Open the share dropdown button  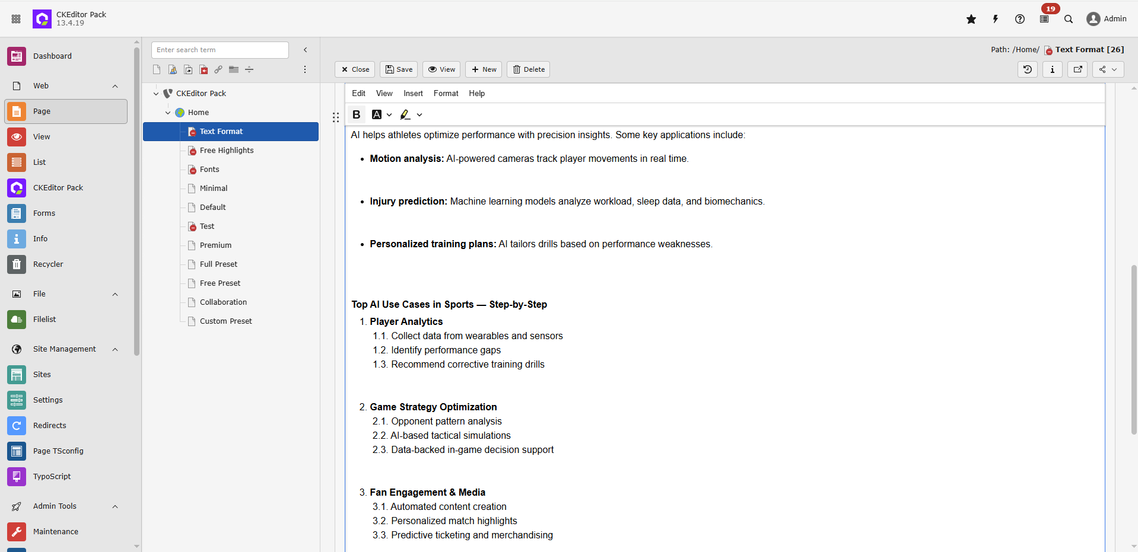[1108, 69]
